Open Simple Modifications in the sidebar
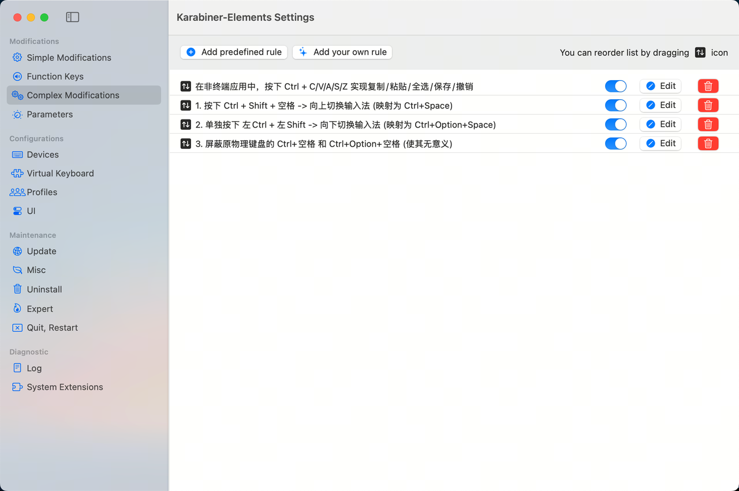739x491 pixels. coord(84,58)
